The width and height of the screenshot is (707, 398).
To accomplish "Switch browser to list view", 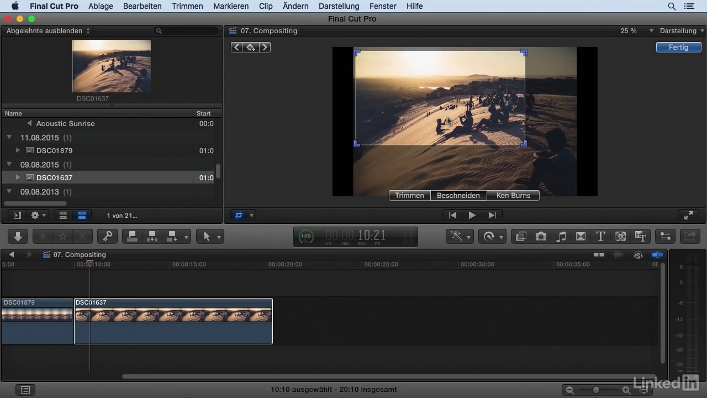I will click(x=82, y=215).
